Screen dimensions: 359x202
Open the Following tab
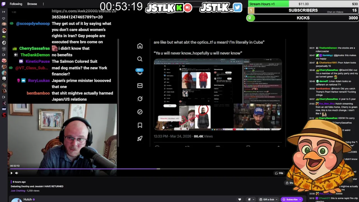16,4
